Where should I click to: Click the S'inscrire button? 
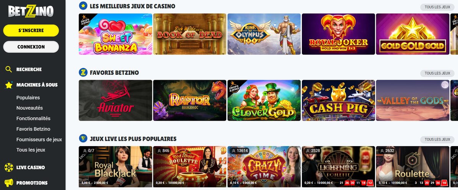pos(31,31)
